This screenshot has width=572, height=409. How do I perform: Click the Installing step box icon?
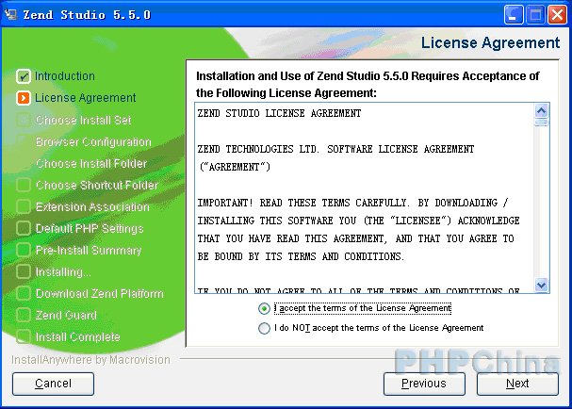(x=24, y=271)
